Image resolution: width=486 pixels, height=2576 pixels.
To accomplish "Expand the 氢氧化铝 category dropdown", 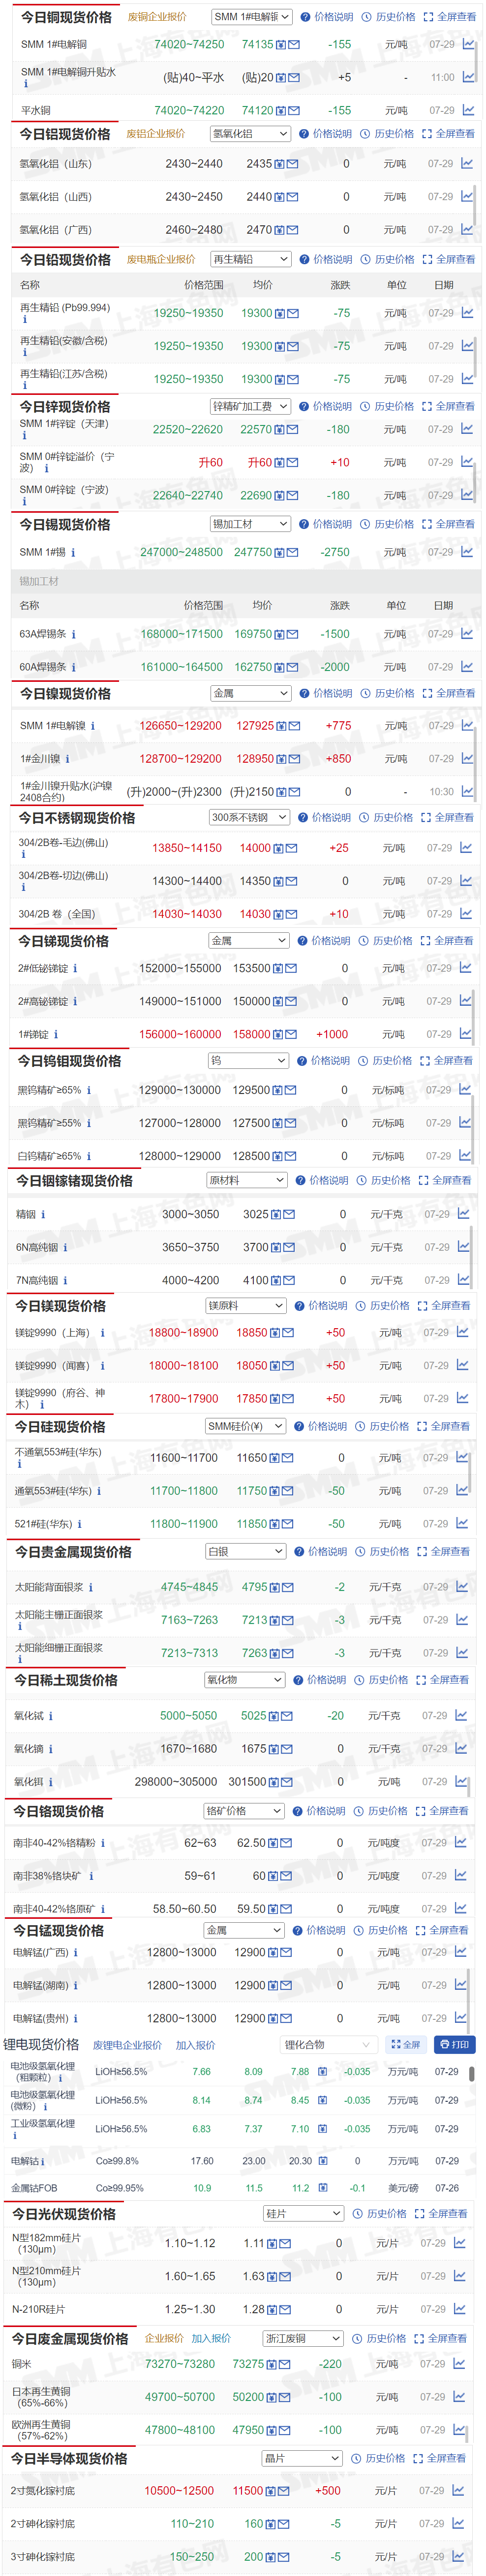I will [x=250, y=134].
